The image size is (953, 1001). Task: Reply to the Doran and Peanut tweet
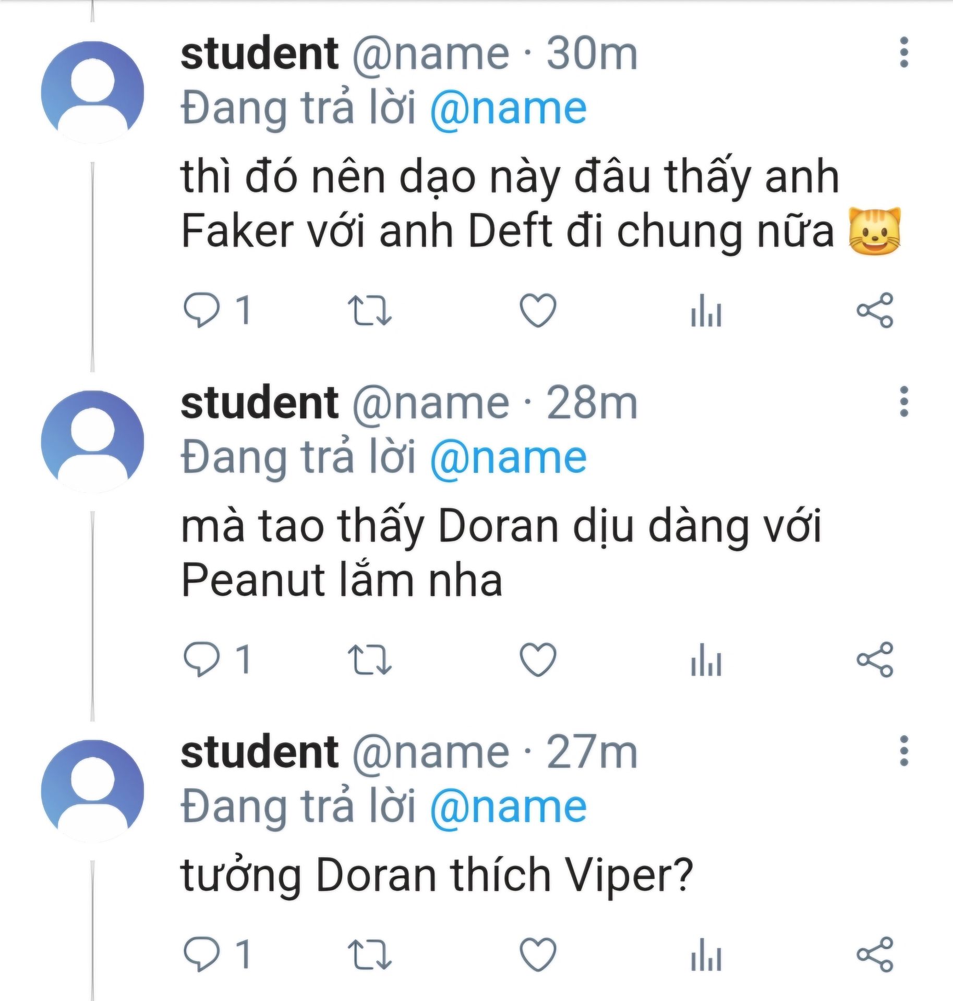[x=201, y=660]
